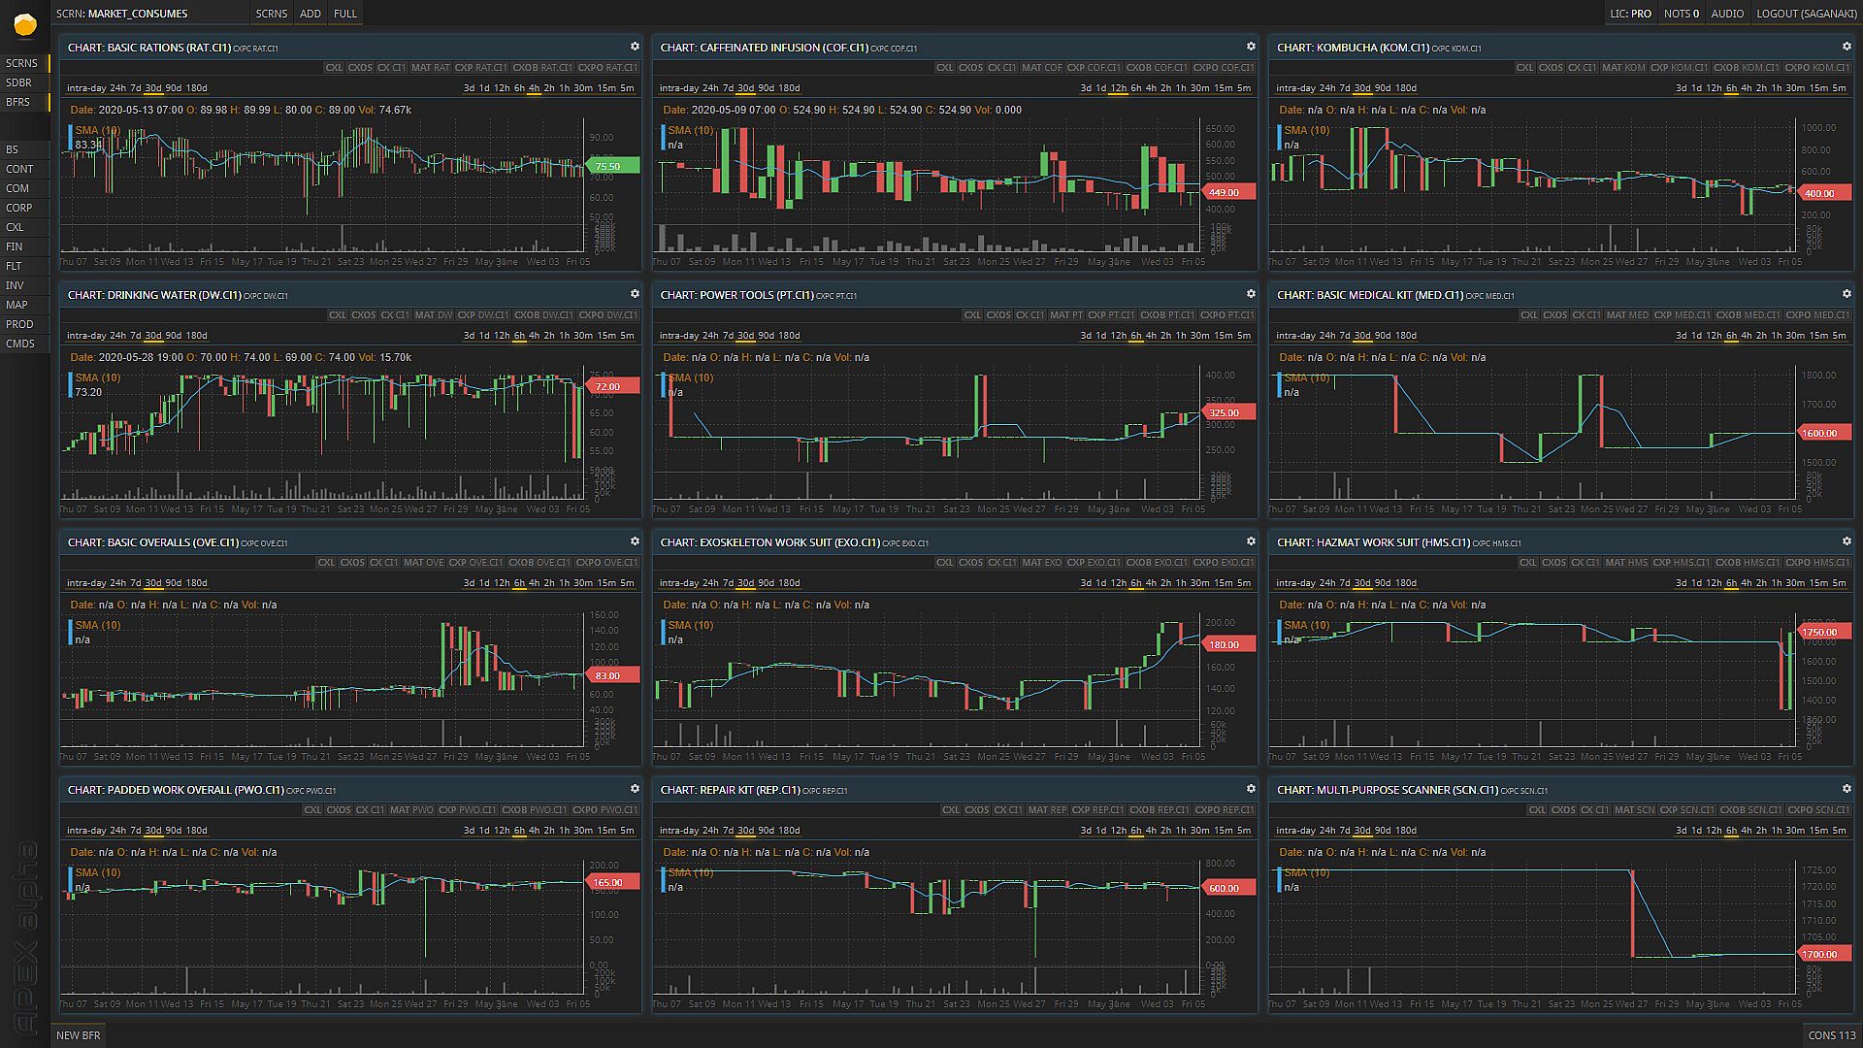Open settings gear of Basic Rations chart
This screenshot has height=1048, width=1863.
(635, 47)
